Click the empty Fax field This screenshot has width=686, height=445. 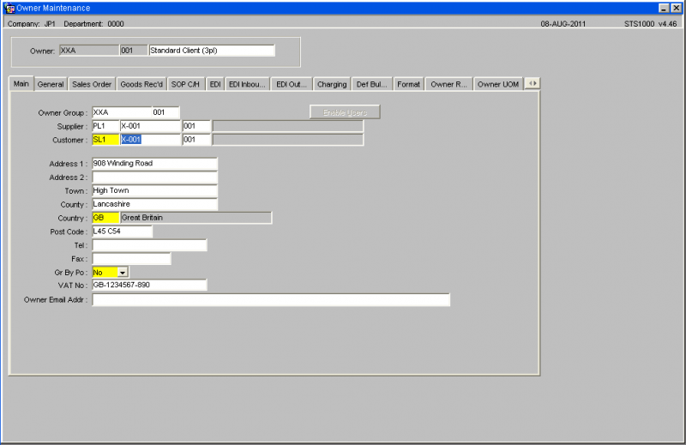coord(131,259)
